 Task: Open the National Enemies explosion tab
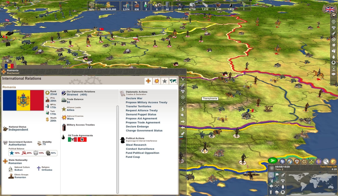156,81
